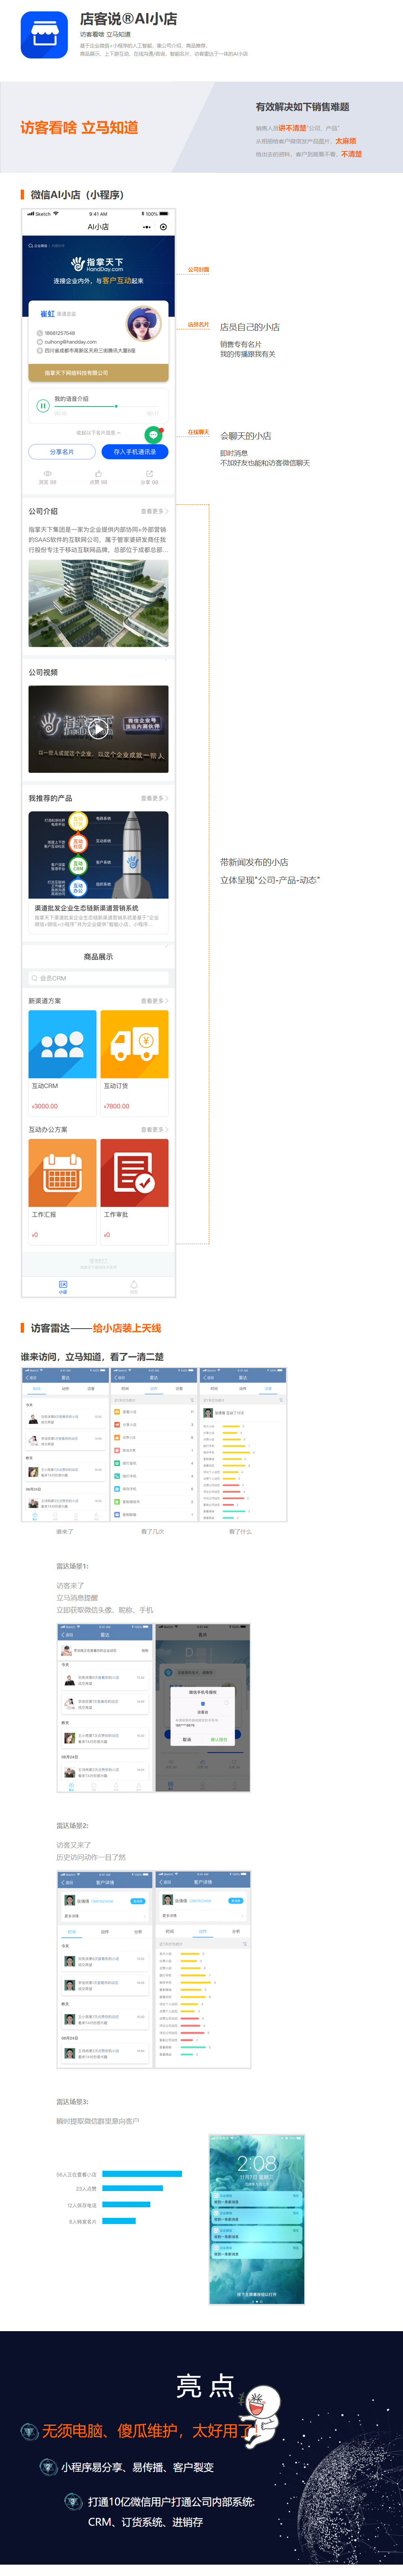
Task: Close the AI小店 mini-program via the circle icon
Action: click(x=163, y=227)
